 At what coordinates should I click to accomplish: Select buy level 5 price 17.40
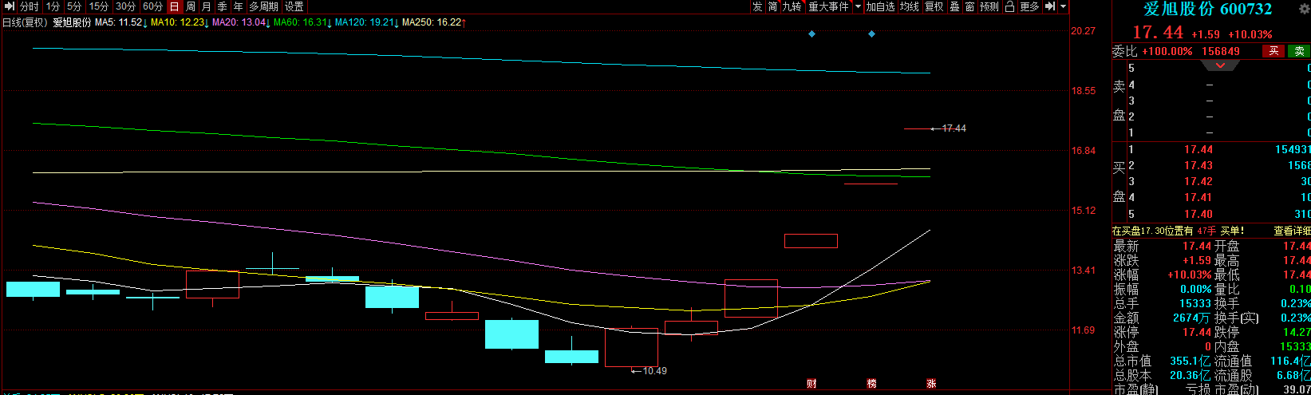pyautogui.click(x=1198, y=214)
